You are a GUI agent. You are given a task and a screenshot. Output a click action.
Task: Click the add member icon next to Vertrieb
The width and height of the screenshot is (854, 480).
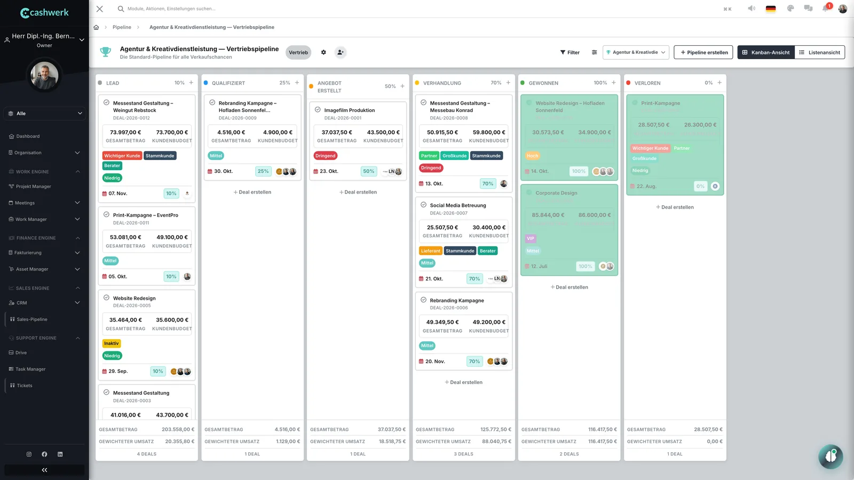340,52
